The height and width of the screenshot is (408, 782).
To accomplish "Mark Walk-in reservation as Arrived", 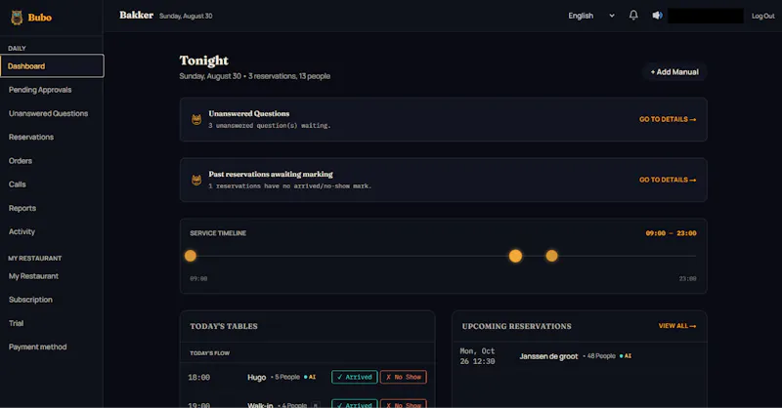I will point(355,404).
